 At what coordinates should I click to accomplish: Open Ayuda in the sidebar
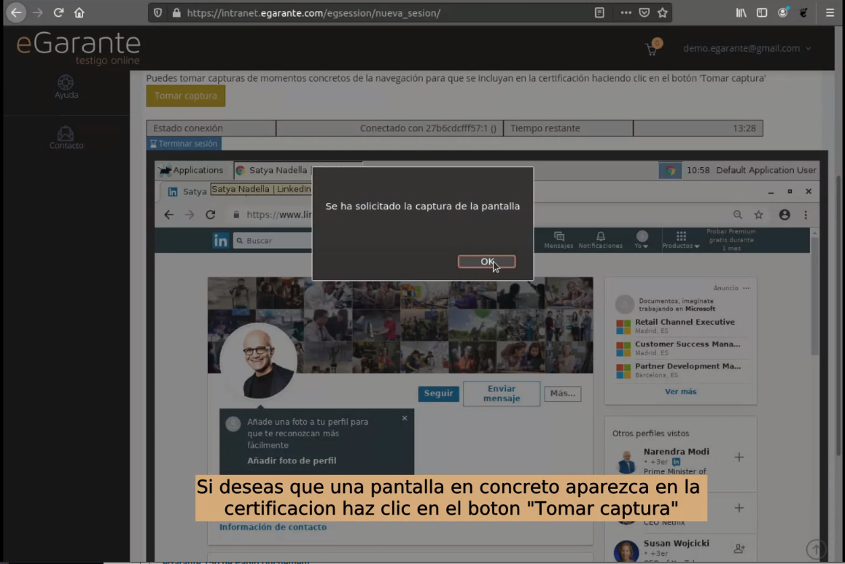tap(66, 87)
